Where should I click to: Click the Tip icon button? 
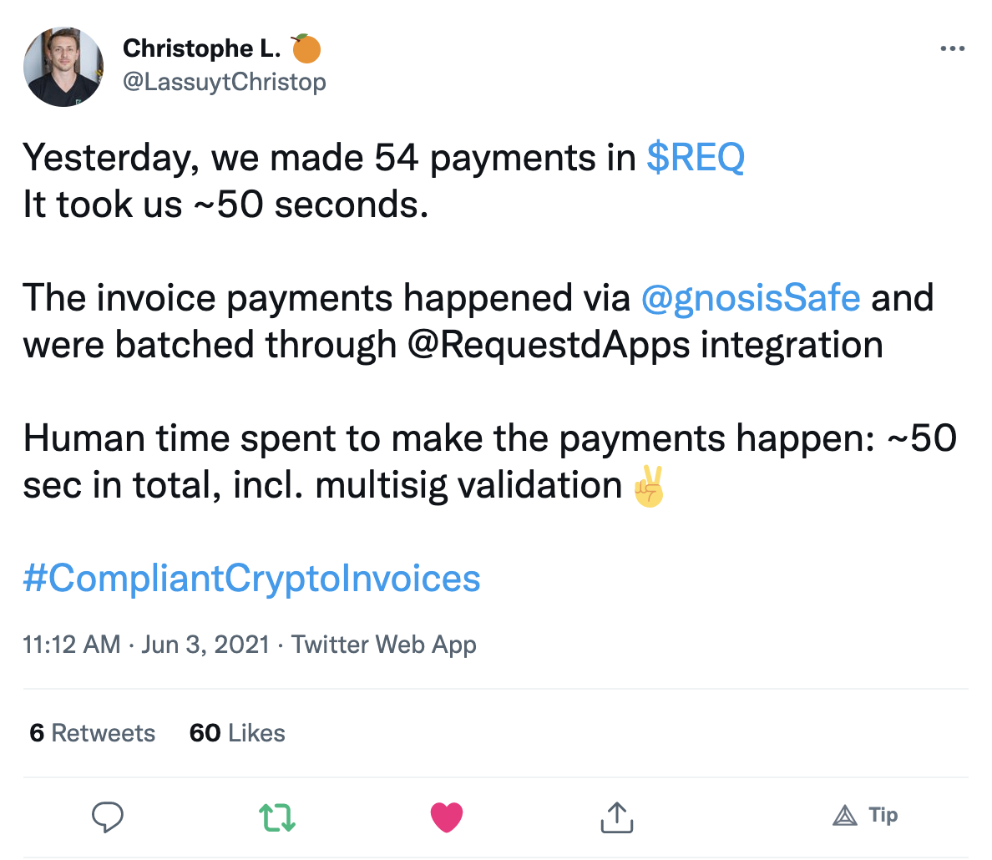pyautogui.click(x=865, y=815)
